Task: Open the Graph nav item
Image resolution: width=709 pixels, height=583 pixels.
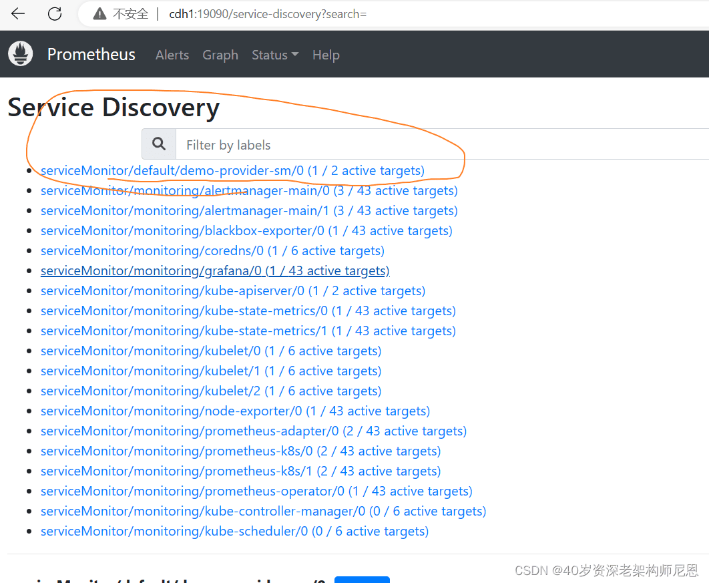Action: [220, 55]
